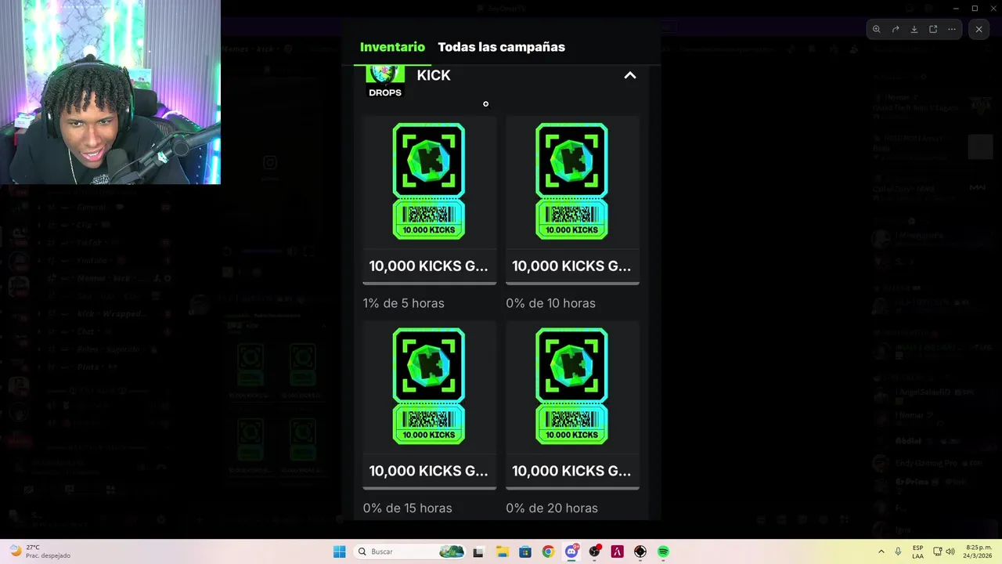Image resolution: width=1002 pixels, height=564 pixels.
Task: Click the progress bar above 0% de 15 horas
Action: click(x=429, y=488)
